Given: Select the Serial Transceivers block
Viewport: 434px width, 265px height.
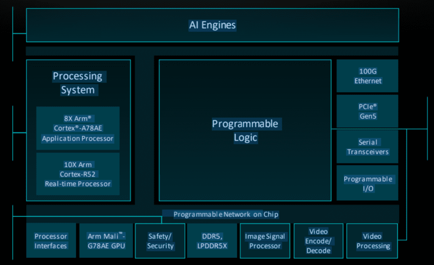Looking at the screenshot, I should [x=367, y=147].
